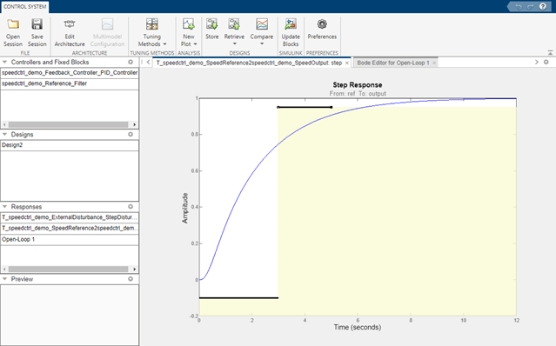Click right arrow of Controllers scrollbar

(x=134, y=124)
